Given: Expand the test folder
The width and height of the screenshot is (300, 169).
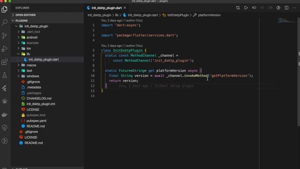Looking at the screenshot, I should (x=47, y=71).
